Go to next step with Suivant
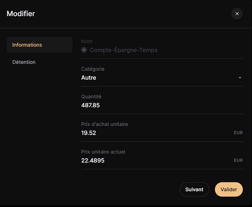This screenshot has height=207, width=252. (194, 190)
